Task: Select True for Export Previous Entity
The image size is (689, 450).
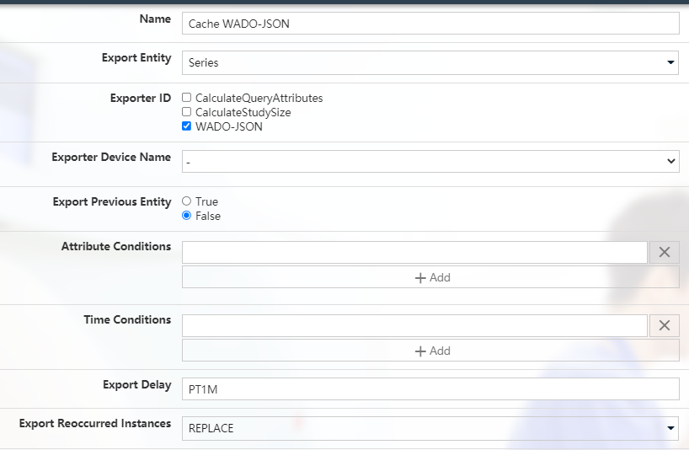Action: 186,201
